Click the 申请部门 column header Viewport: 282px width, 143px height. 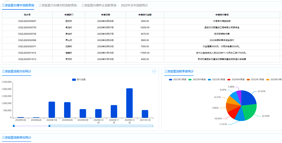click(x=69, y=15)
